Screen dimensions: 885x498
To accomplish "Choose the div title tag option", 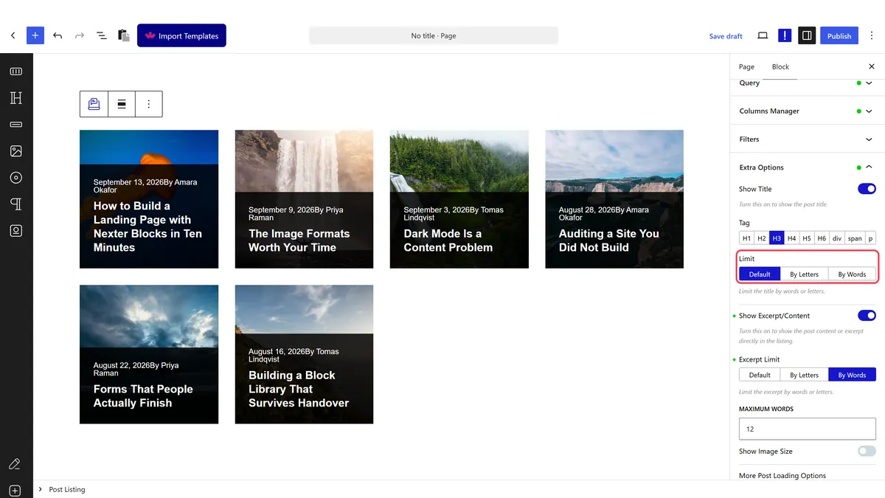I will (837, 238).
